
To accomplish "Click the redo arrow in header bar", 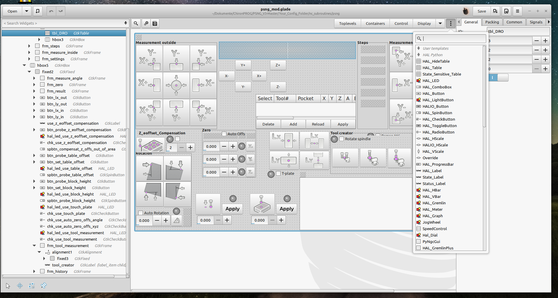I will [61, 11].
